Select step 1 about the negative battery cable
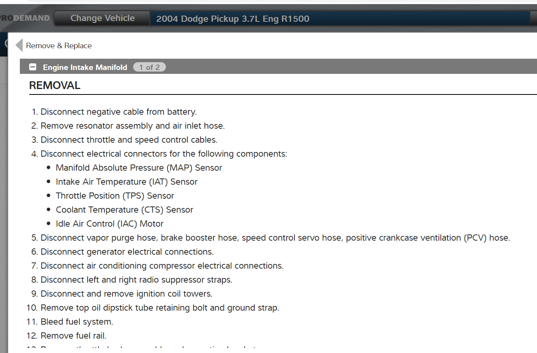 118,112
